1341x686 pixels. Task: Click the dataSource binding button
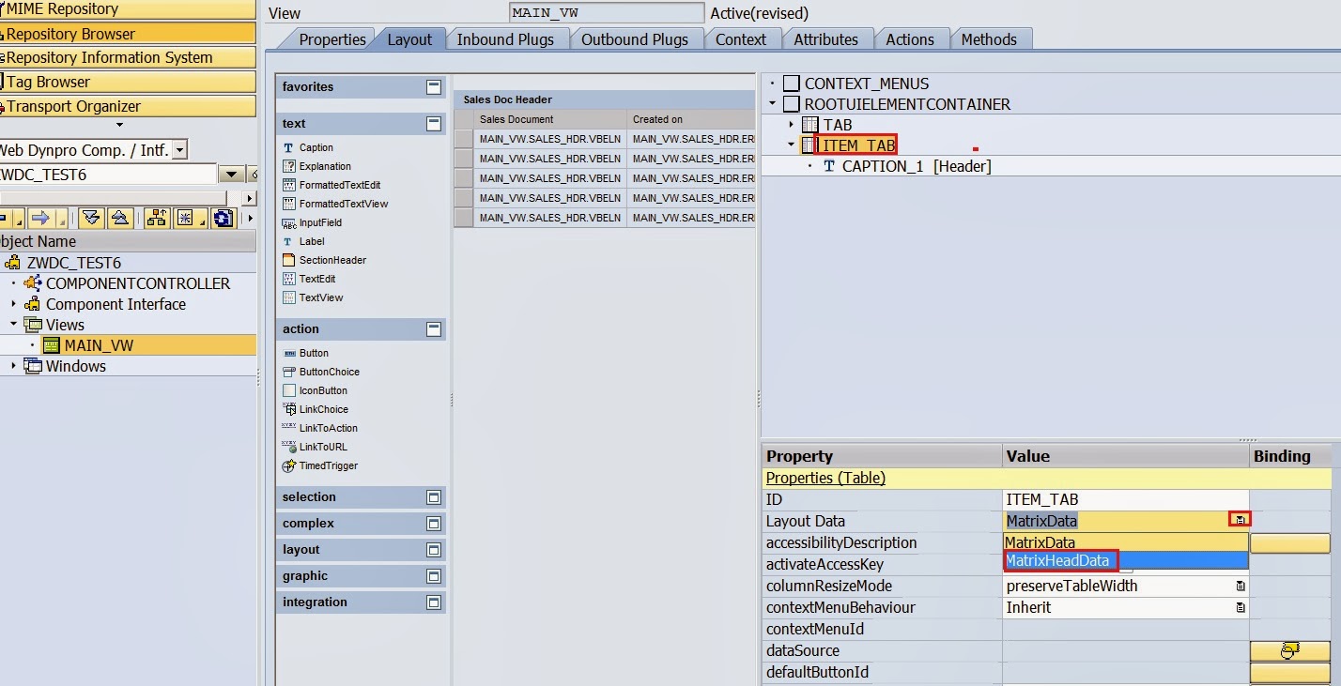pos(1289,650)
